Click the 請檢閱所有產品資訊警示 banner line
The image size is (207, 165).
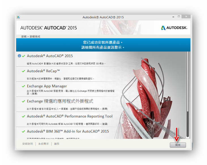coord(103,47)
